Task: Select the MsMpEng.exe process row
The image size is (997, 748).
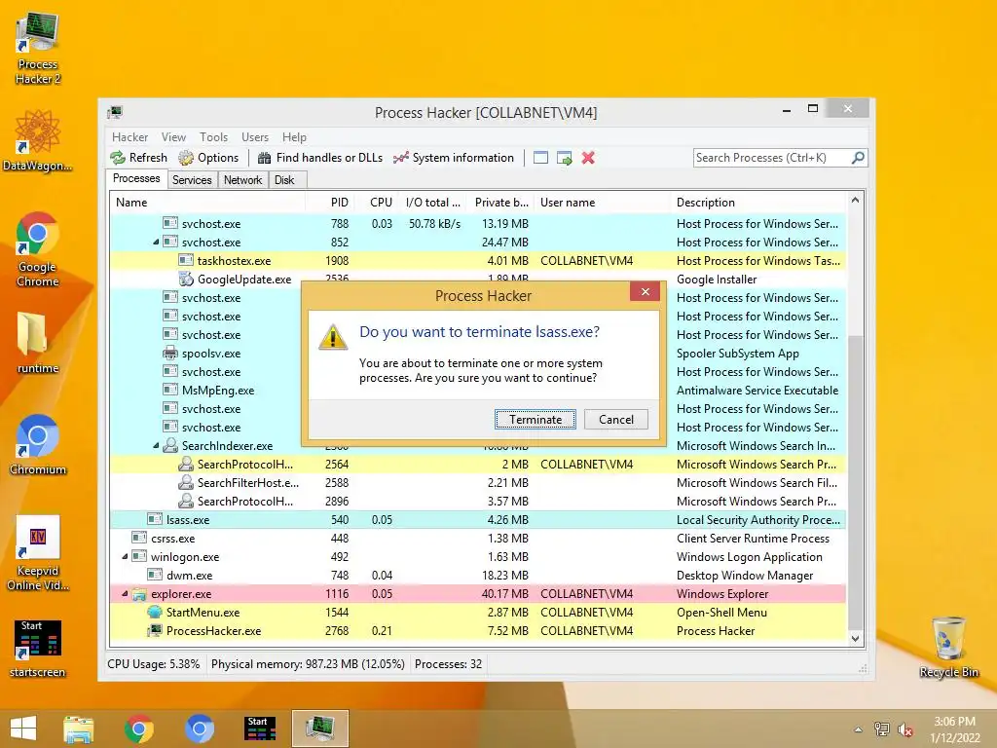Action: point(478,391)
